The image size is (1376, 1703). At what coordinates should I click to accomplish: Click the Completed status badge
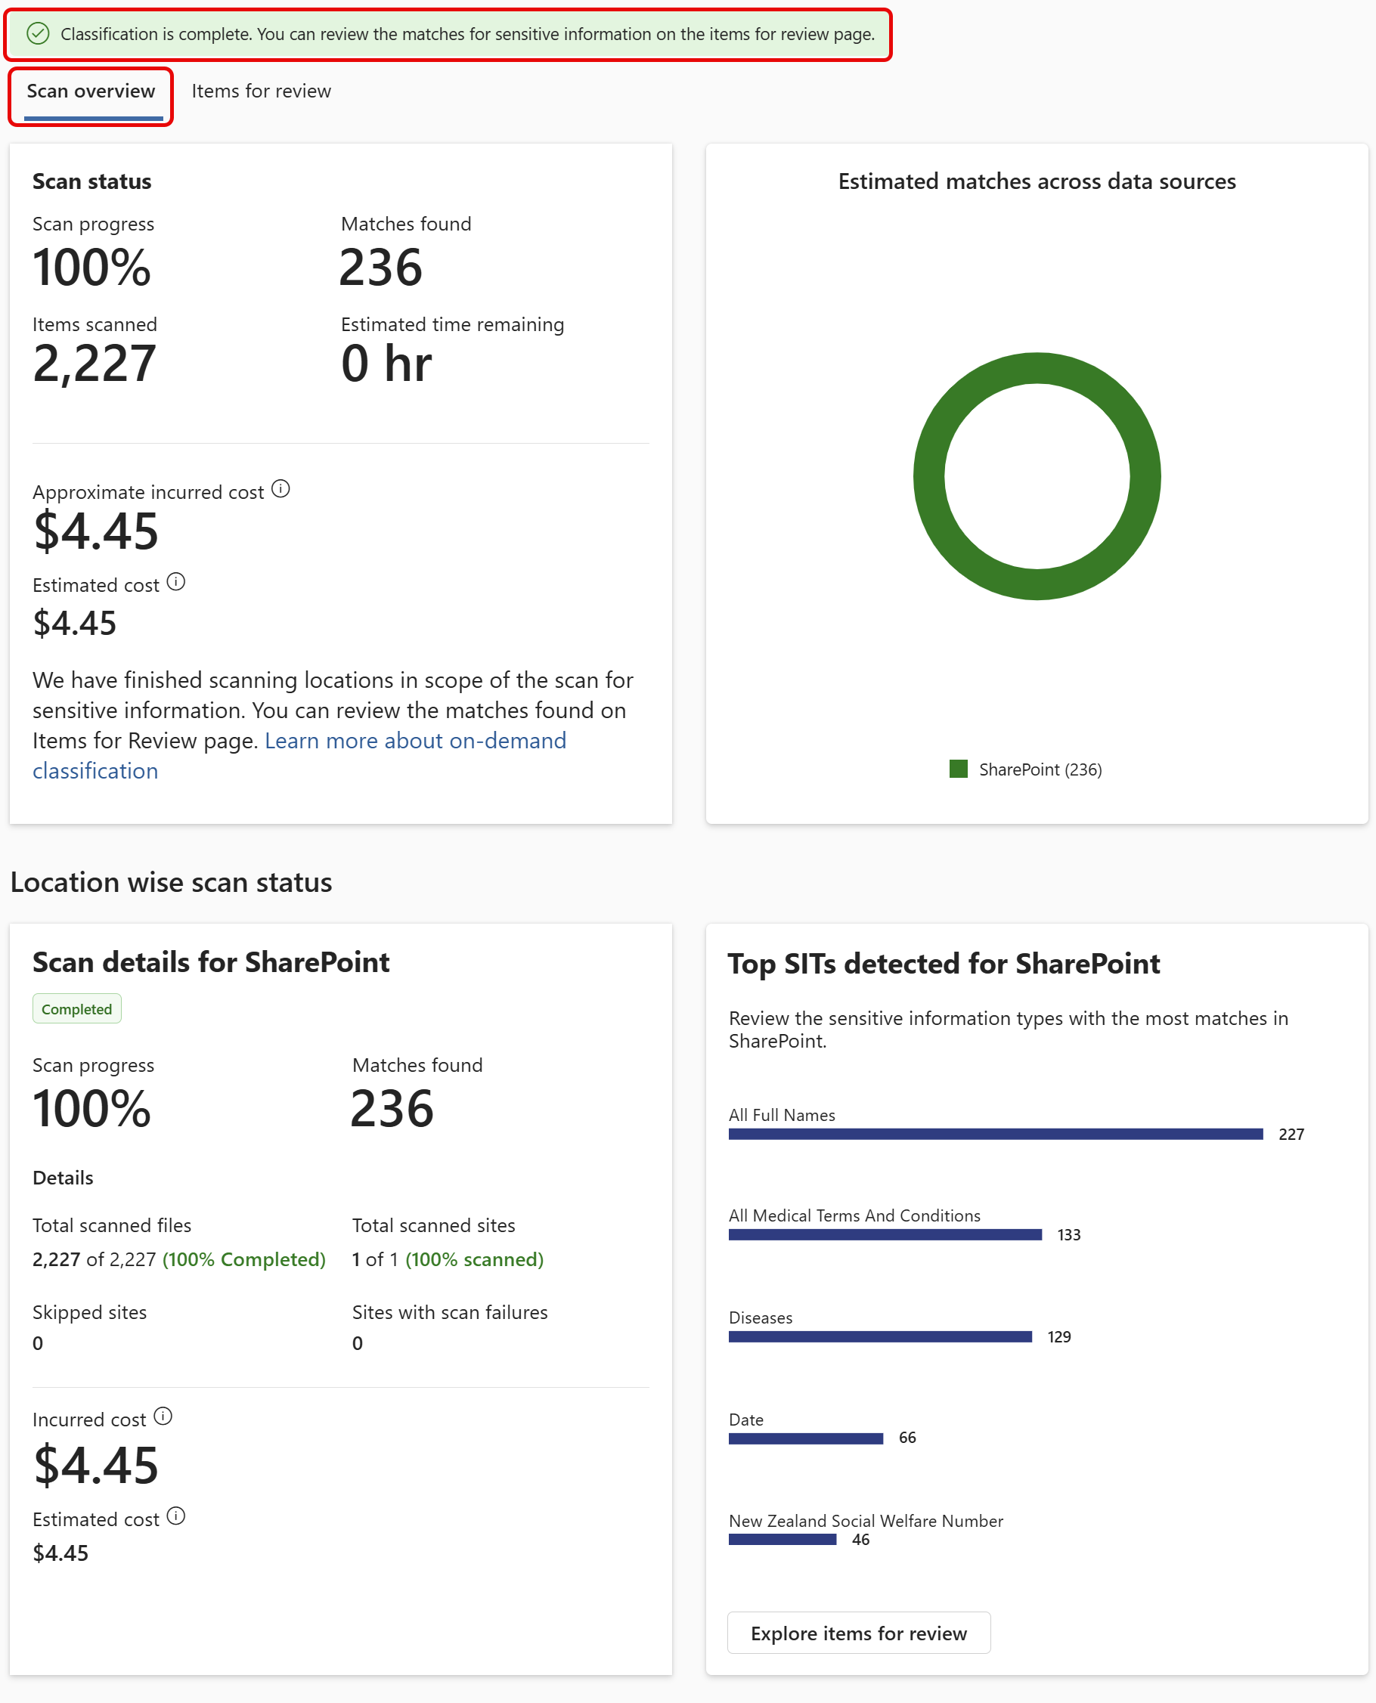(x=76, y=1008)
